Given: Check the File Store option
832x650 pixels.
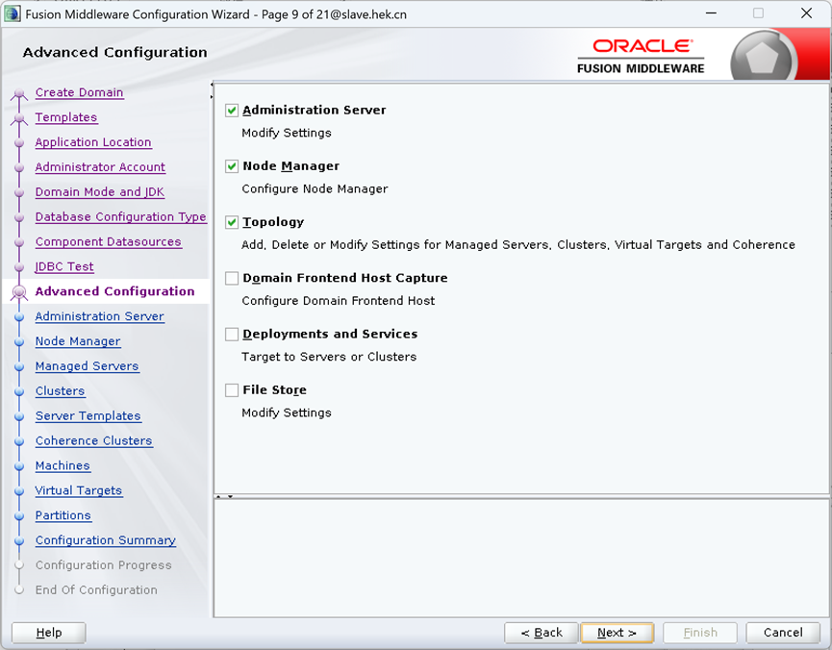Looking at the screenshot, I should click(232, 390).
